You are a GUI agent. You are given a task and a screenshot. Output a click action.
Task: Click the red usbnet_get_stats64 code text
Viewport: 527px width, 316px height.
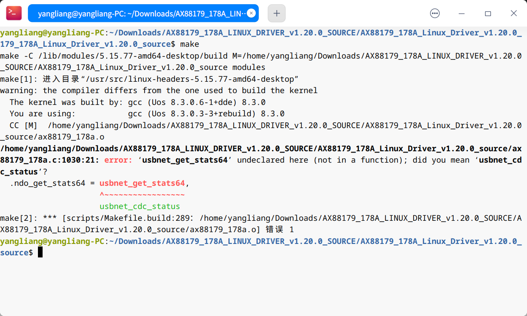tap(142, 183)
